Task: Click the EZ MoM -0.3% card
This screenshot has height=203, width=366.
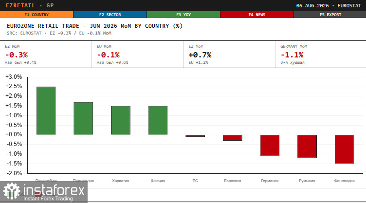Action: click(46, 55)
